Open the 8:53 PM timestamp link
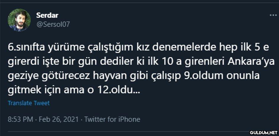Image resolution: width=279 pixels, height=136 pixels. click(x=20, y=119)
